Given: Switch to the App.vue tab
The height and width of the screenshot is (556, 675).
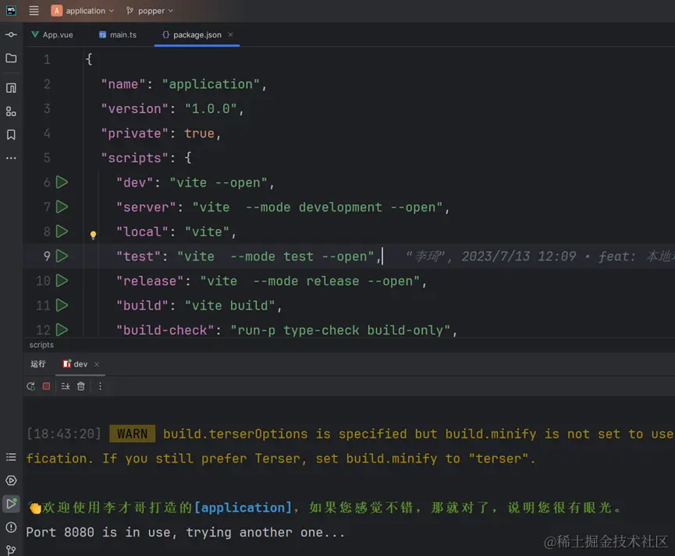Looking at the screenshot, I should (52, 35).
